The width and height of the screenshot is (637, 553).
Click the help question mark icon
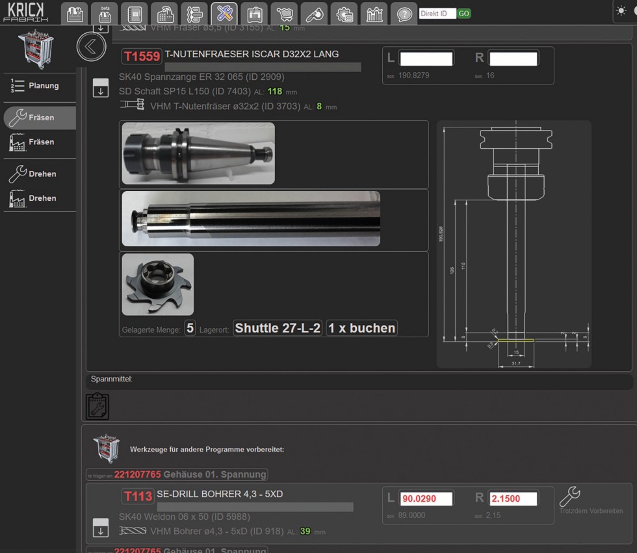click(x=404, y=14)
